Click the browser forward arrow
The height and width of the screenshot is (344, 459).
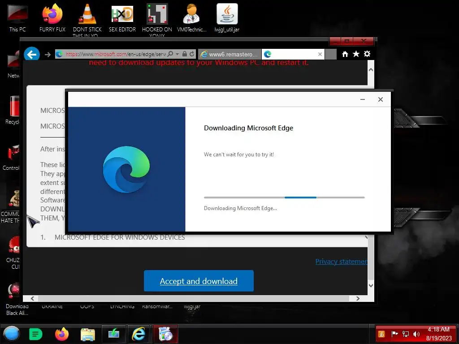coord(48,54)
